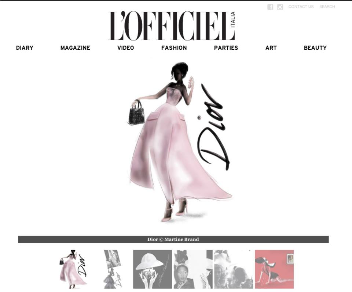This screenshot has height=292, width=352.
Task: Click the L'Officiel Italia logo
Action: click(x=172, y=26)
